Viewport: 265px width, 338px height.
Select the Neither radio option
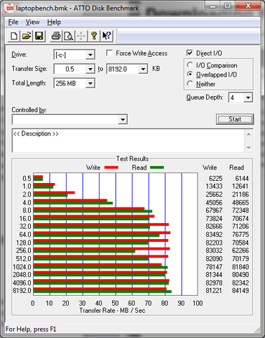[190, 83]
